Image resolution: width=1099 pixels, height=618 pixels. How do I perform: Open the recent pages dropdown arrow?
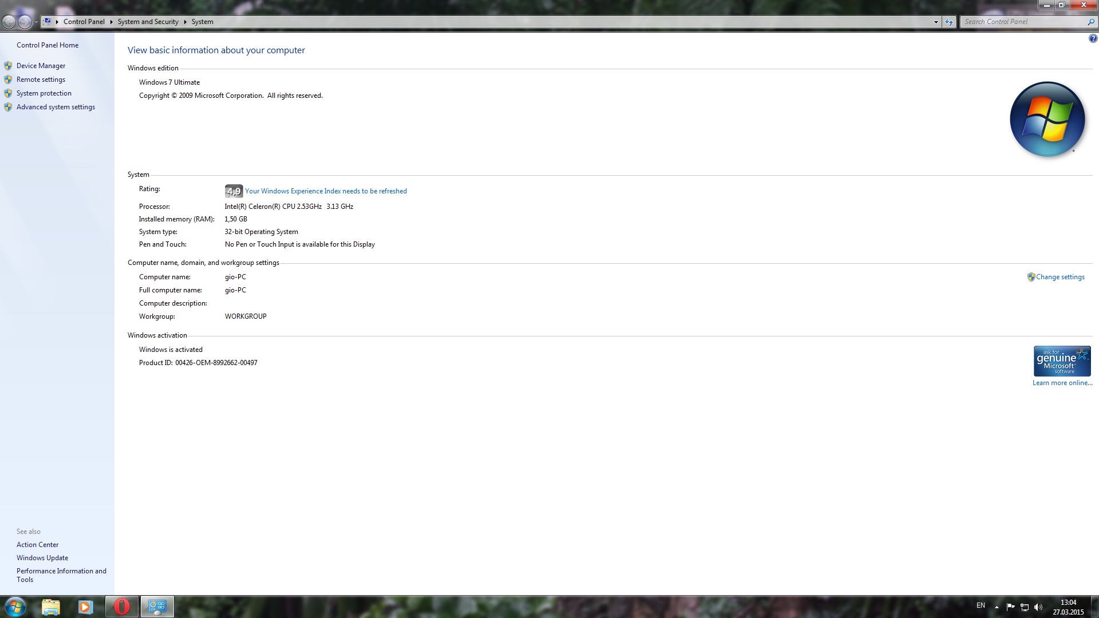click(36, 22)
